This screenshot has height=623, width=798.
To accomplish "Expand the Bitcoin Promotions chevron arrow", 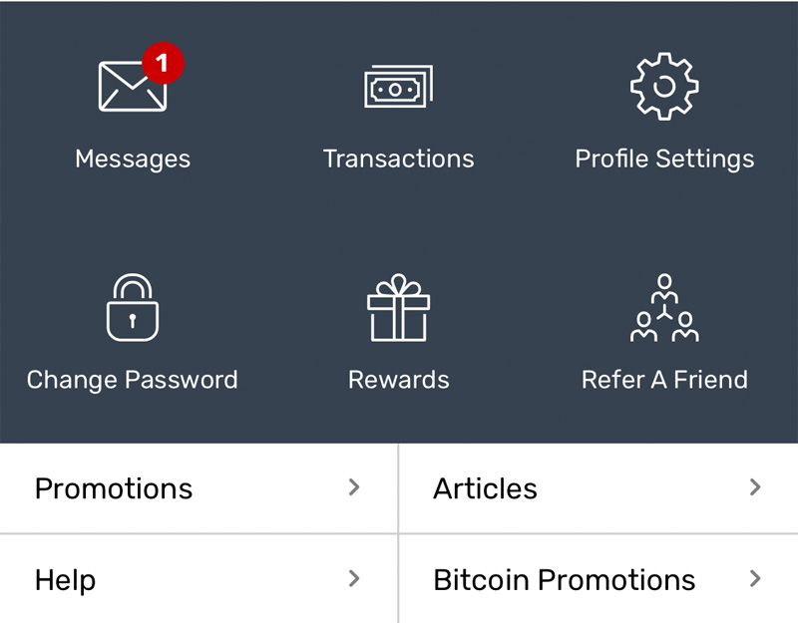I will pos(755,578).
